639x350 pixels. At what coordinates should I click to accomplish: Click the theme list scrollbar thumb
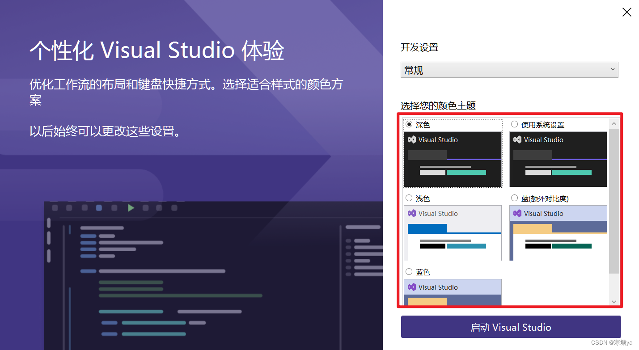pos(614,201)
